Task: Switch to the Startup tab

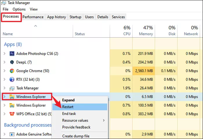Action: tap(75, 17)
